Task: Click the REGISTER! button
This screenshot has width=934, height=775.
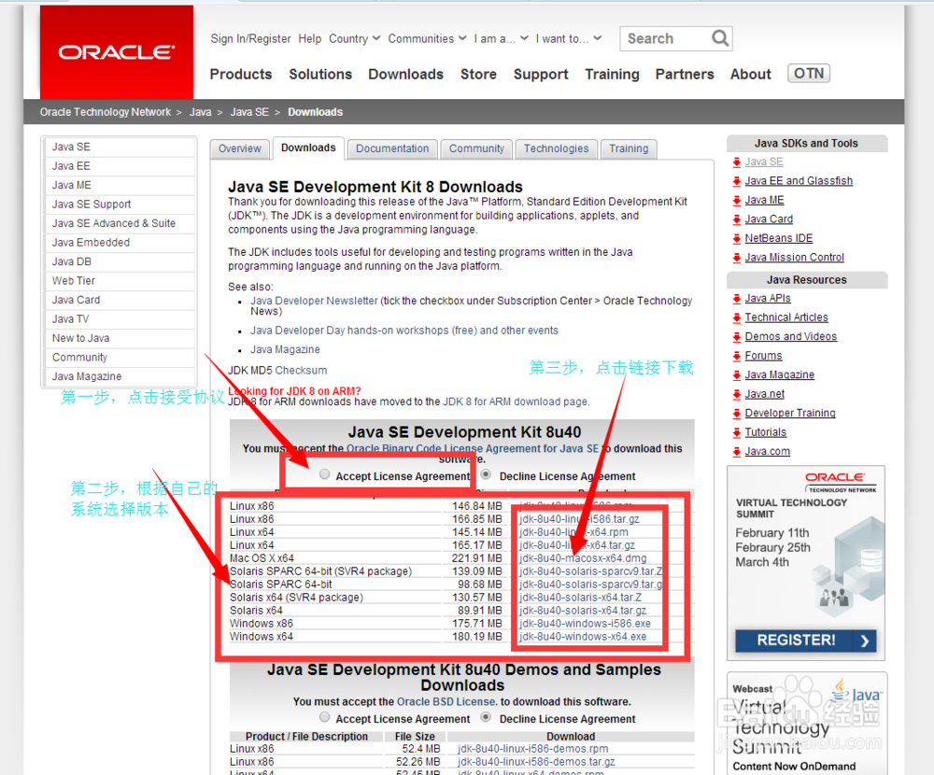Action: point(805,641)
